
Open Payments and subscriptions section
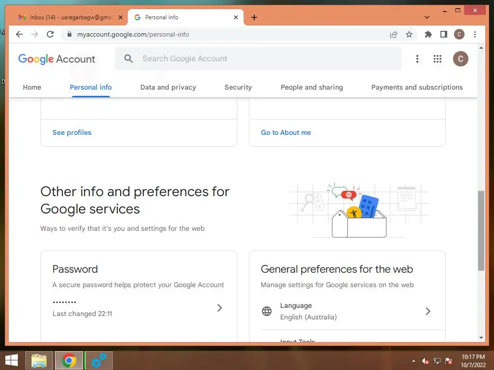point(417,87)
